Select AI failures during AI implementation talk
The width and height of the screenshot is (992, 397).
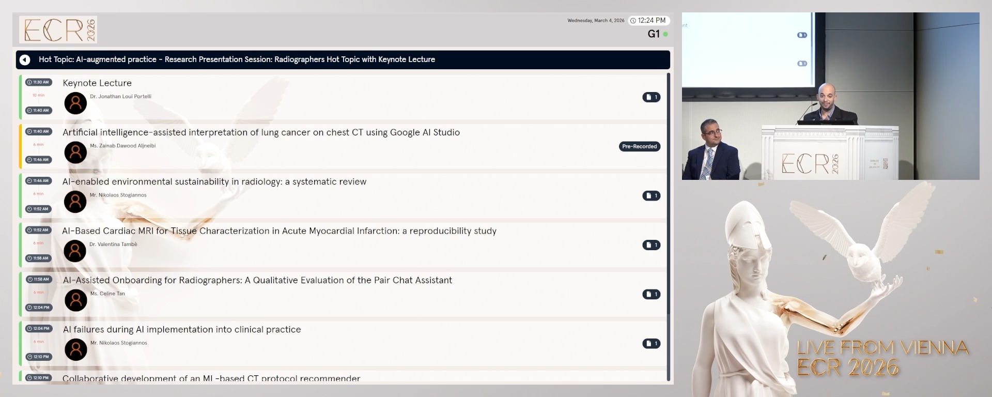click(x=182, y=330)
